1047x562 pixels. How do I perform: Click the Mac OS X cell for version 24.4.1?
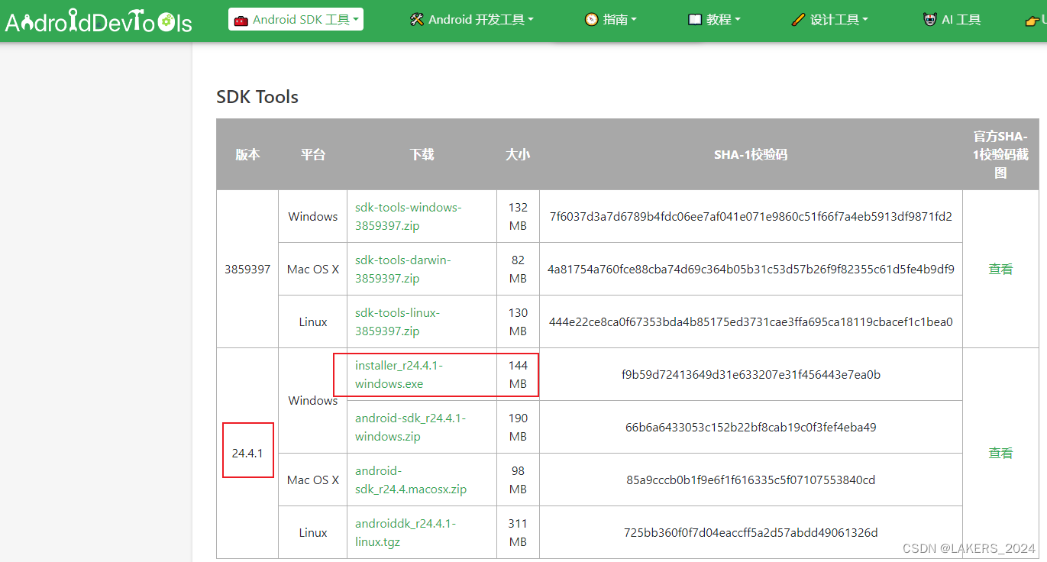click(313, 480)
